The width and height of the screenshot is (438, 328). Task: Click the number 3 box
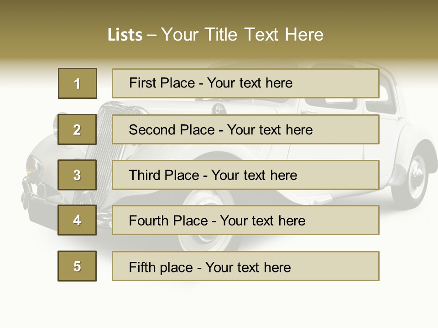click(77, 175)
